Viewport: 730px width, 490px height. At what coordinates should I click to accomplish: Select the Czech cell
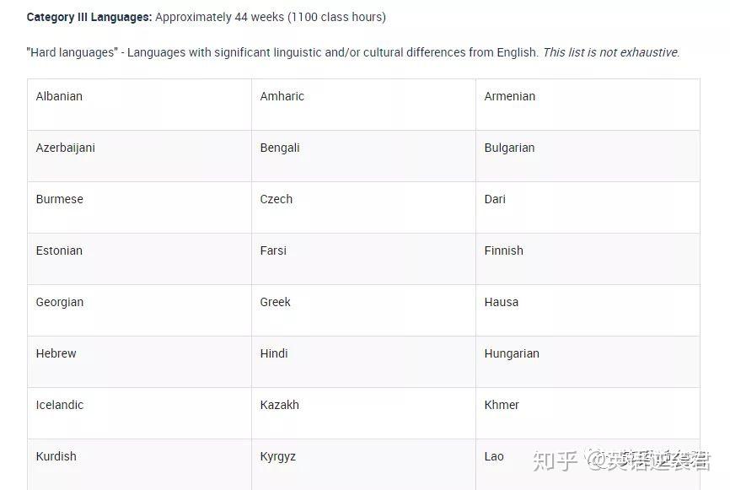276,199
